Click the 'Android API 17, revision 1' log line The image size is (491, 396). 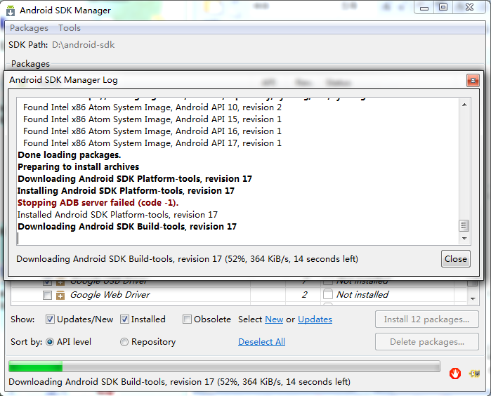[x=152, y=143]
